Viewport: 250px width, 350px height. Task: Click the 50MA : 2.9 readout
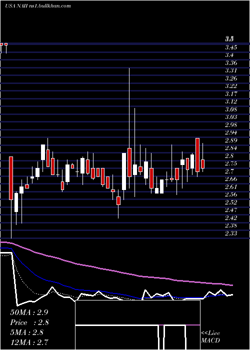click(29, 312)
